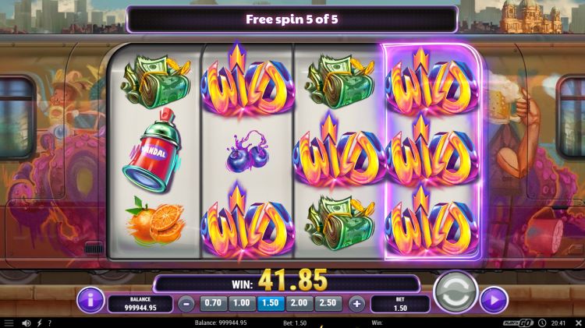Pick the 2.00 bet amount
The image size is (585, 328).
click(300, 303)
